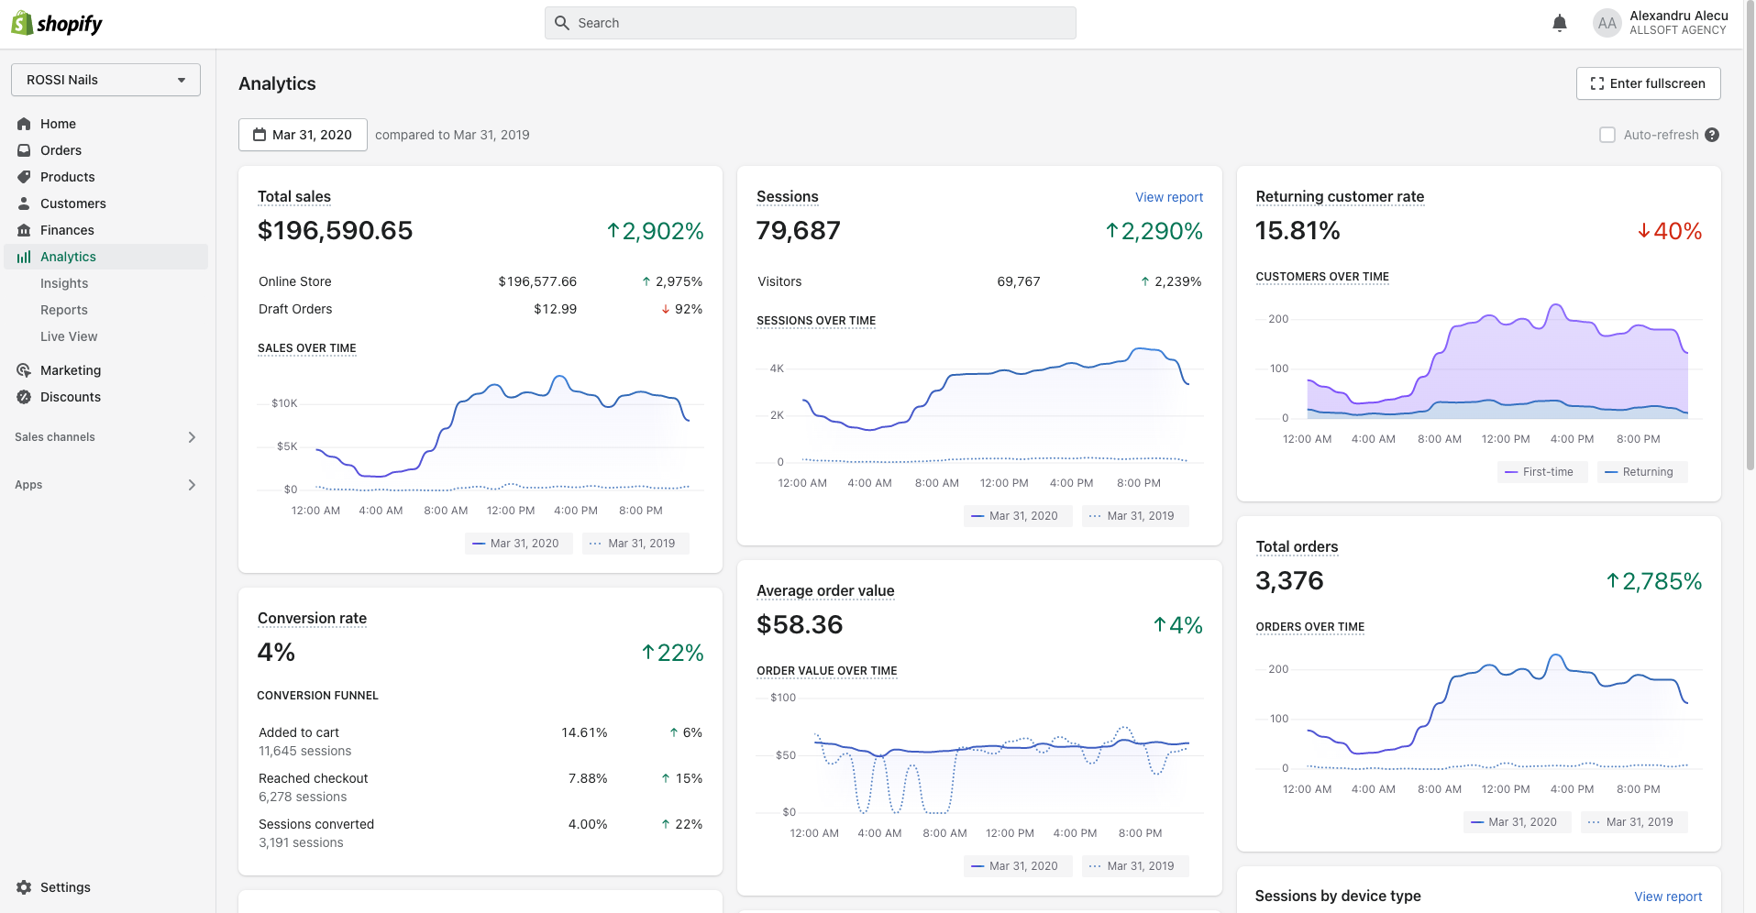Click into the Search input field
This screenshot has height=913, width=1756.
pos(811,23)
